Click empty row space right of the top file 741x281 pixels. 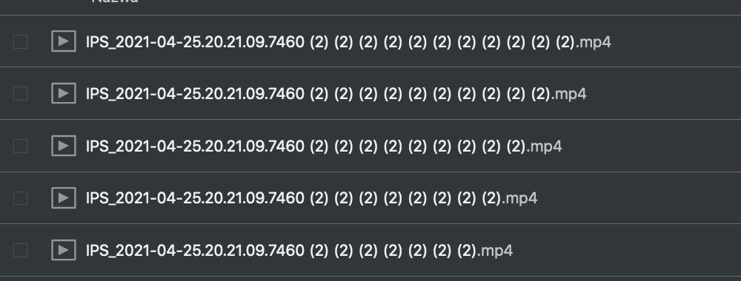point(676,41)
